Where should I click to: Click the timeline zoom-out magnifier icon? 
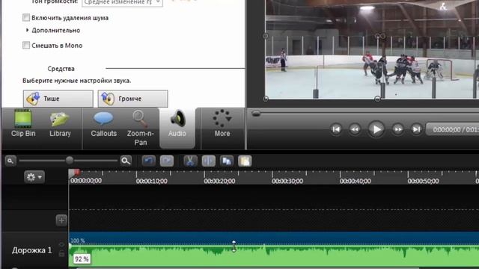click(x=10, y=161)
